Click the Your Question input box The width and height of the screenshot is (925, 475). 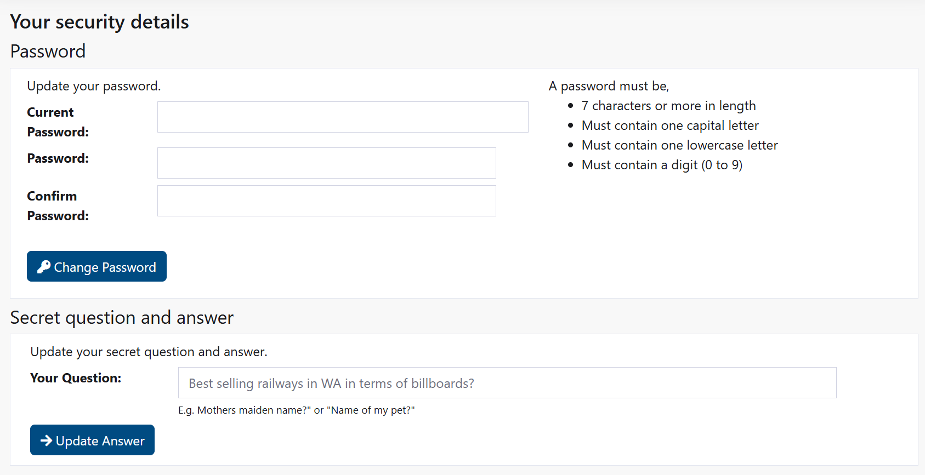point(507,382)
